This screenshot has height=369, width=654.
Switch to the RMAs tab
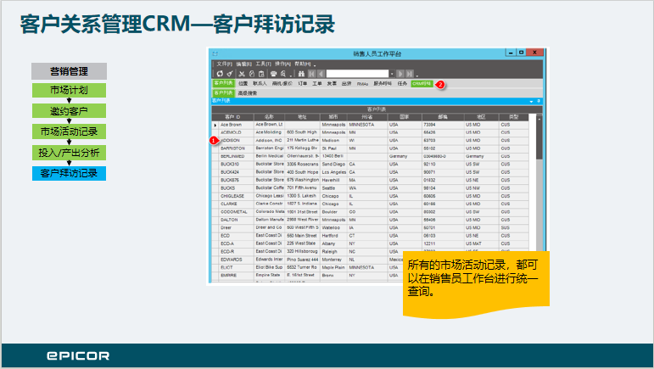click(362, 84)
